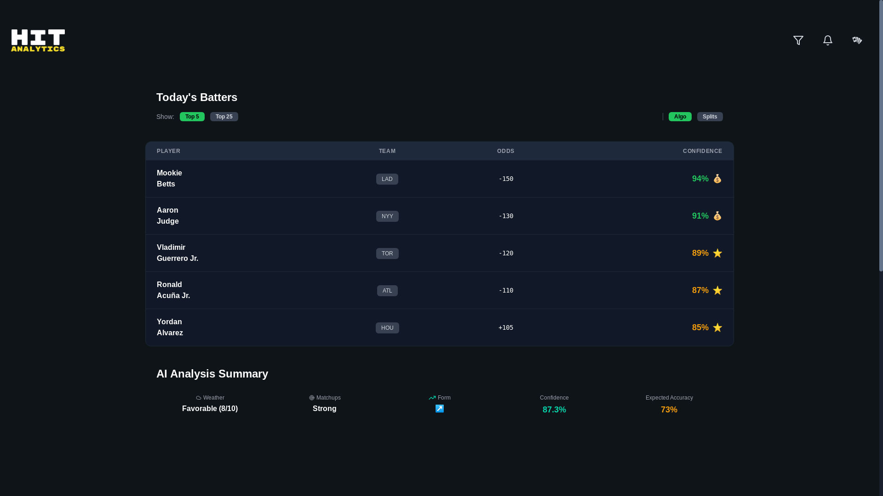883x496 pixels.
Task: Click money bag icon in Mookie Betts row
Action: [717, 179]
